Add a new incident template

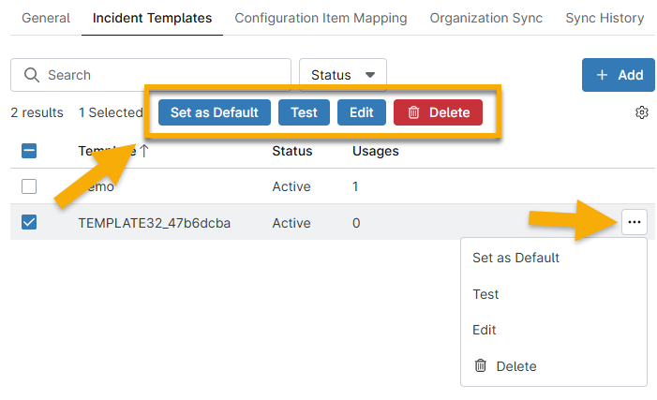pyautogui.click(x=618, y=75)
